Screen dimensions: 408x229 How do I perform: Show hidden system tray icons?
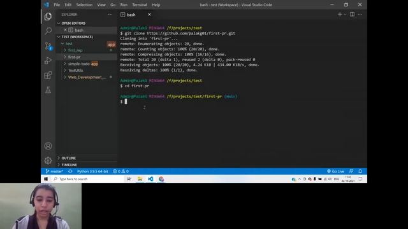pos(299,179)
